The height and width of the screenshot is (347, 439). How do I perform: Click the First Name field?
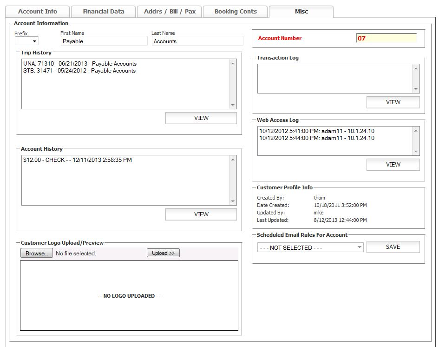click(x=104, y=41)
